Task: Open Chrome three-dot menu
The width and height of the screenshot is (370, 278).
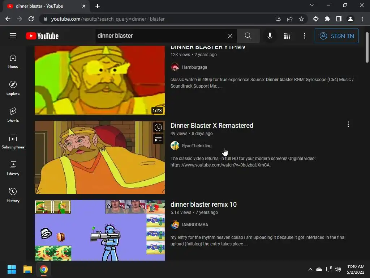Action: 362,19
